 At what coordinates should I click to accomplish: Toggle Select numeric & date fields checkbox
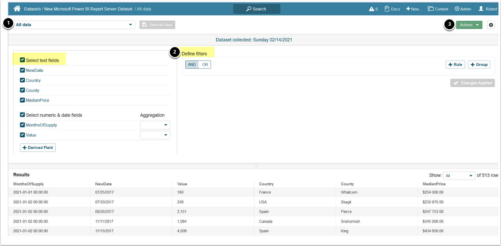coord(22,115)
